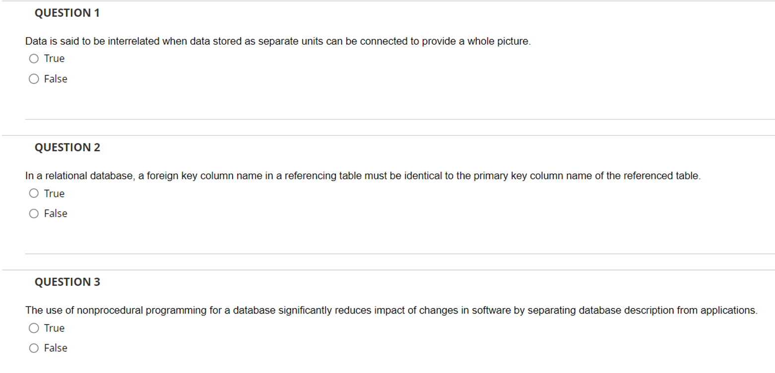Click the False label under Question 3
The width and height of the screenshot is (775, 373).
click(x=56, y=348)
